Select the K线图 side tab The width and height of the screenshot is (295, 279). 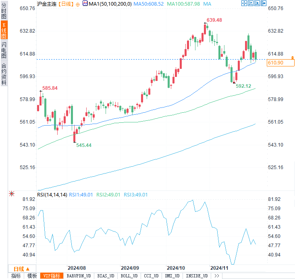[x=4, y=31]
